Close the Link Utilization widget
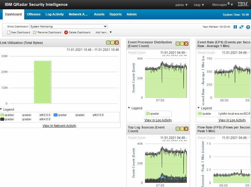The image size is (251, 187). 117,43
